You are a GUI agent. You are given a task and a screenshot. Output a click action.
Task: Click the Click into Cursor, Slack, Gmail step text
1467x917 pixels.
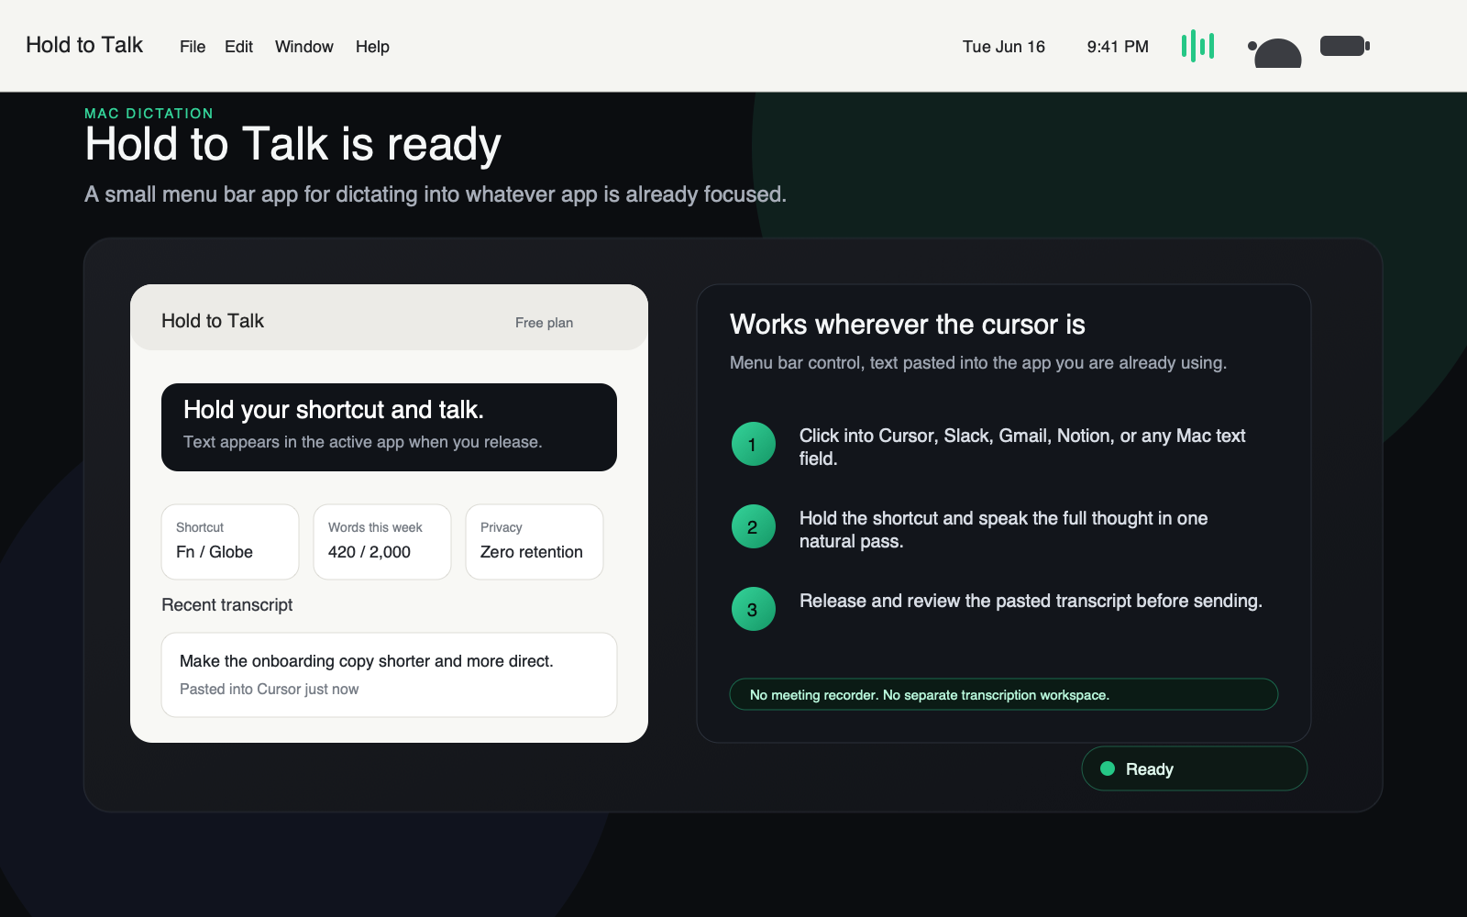1022,447
